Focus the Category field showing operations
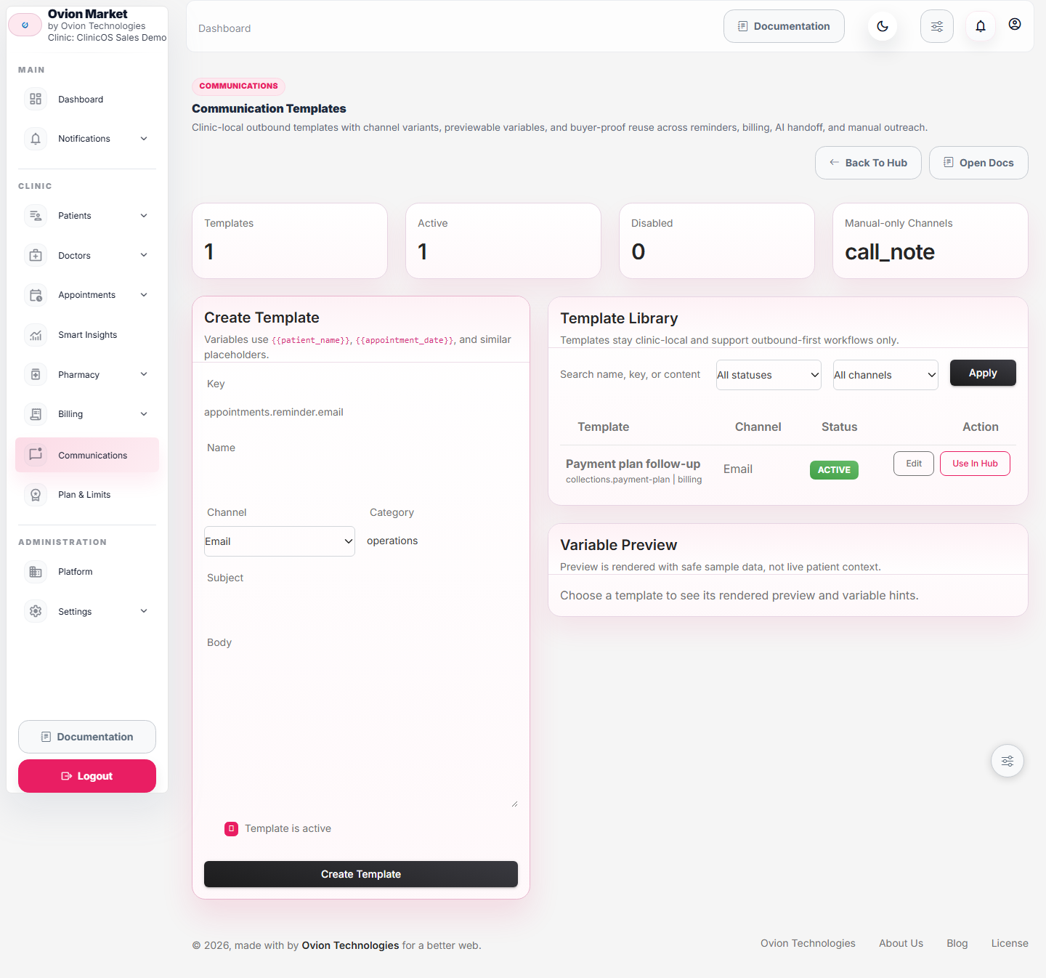The width and height of the screenshot is (1046, 978). (x=442, y=541)
